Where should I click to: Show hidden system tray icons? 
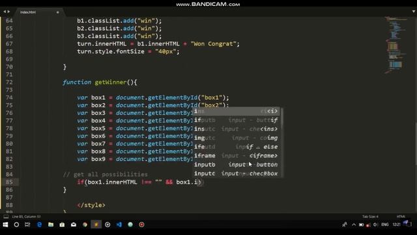pyautogui.click(x=354, y=225)
